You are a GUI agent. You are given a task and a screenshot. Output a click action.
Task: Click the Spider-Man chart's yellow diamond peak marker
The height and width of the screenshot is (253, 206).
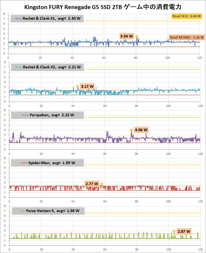pos(102,184)
